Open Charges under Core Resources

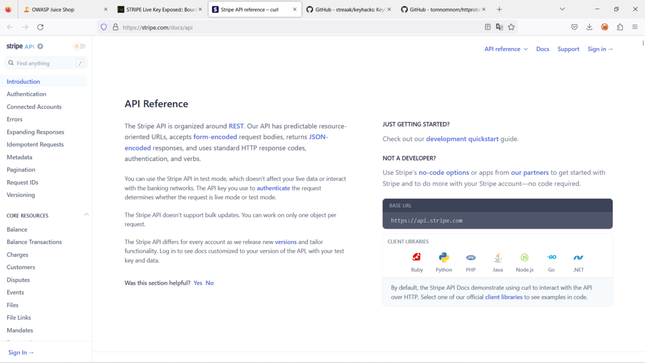point(17,254)
